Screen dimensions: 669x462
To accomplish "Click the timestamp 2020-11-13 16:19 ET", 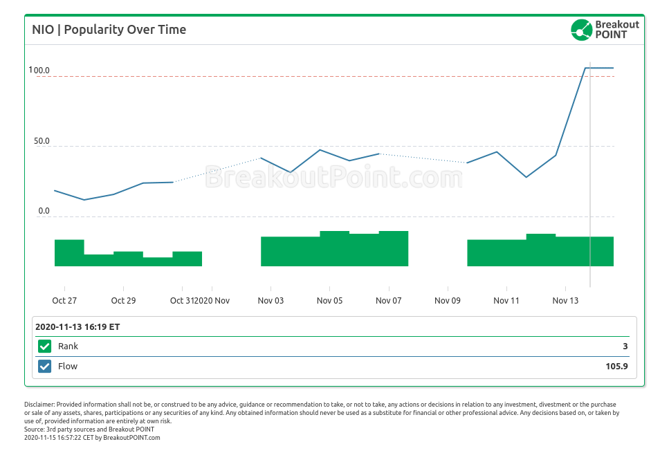I will click(x=77, y=326).
